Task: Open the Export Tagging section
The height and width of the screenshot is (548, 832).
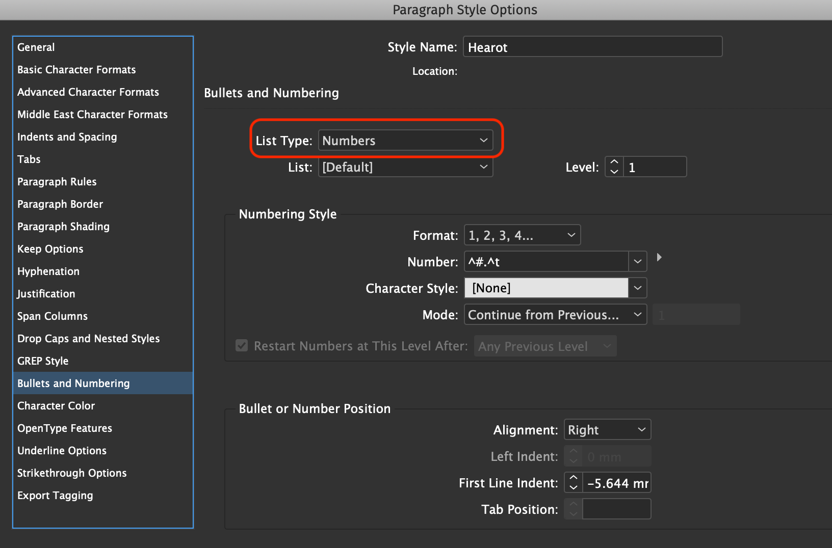Action: click(x=55, y=496)
